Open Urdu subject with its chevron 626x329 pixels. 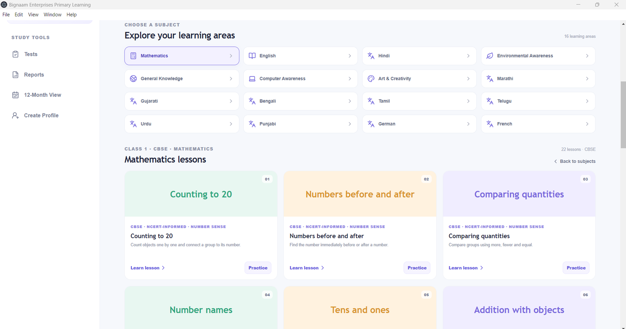coord(231,124)
